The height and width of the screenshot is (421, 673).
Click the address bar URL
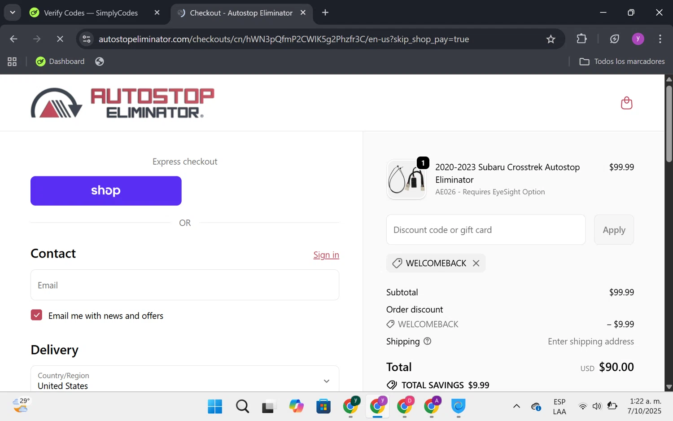[x=284, y=39]
